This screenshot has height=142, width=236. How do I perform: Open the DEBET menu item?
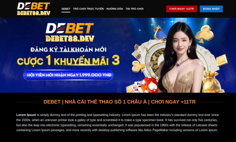[66, 9]
